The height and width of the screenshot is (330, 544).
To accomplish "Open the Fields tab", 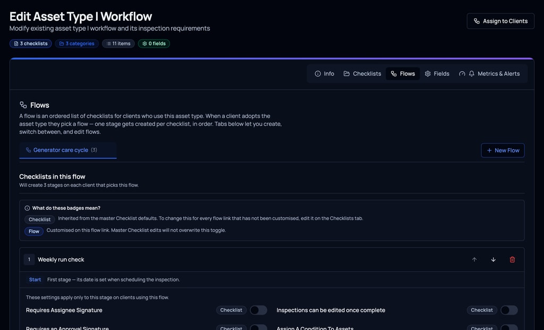I will coord(437,73).
